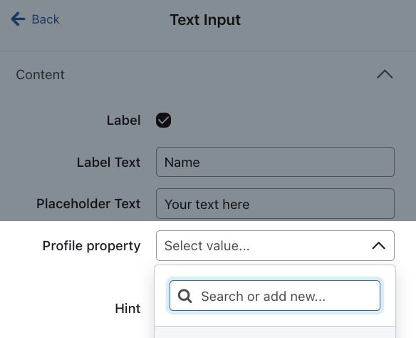
Task: Click the Placeholder Text field 'Your text here'
Action: [275, 204]
